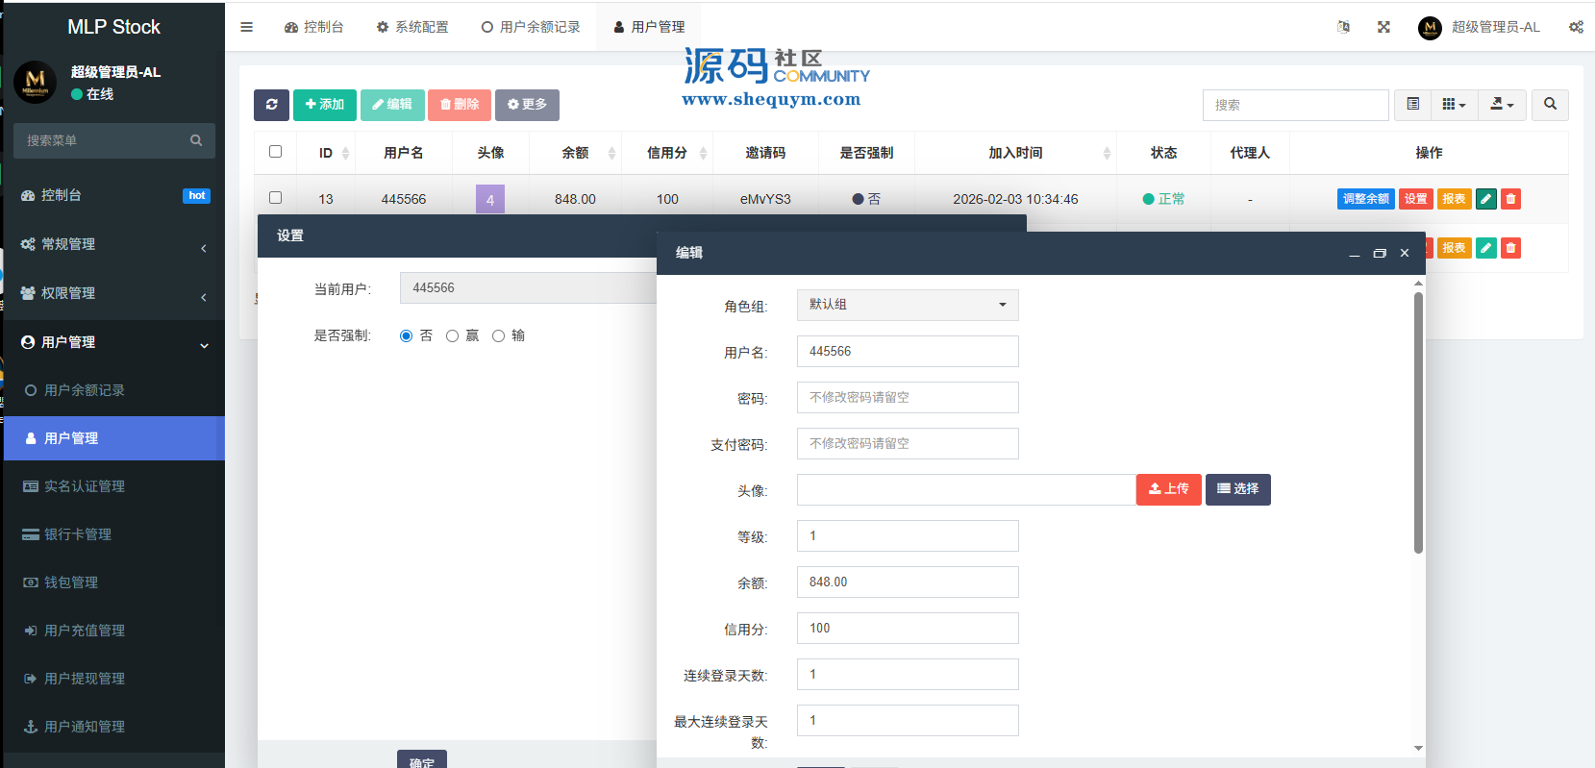Click the red trash icon in row 13
This screenshot has width=1595, height=768.
(x=1510, y=199)
